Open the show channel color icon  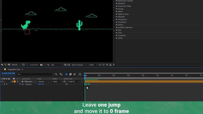pos(48,65)
